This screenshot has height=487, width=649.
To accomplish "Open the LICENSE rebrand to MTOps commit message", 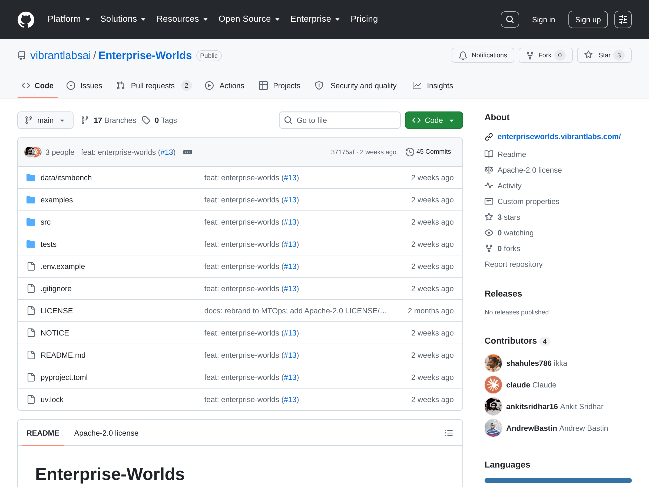I will 296,311.
